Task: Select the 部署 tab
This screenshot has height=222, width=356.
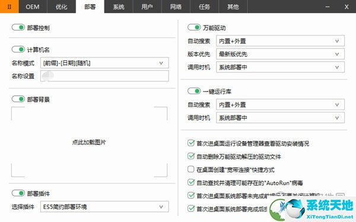Action: pyautogui.click(x=90, y=7)
